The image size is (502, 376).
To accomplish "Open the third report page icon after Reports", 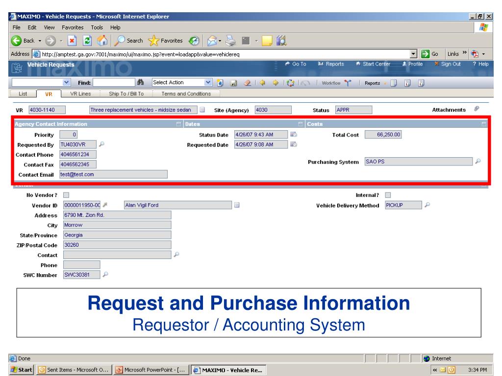I will click(x=421, y=83).
